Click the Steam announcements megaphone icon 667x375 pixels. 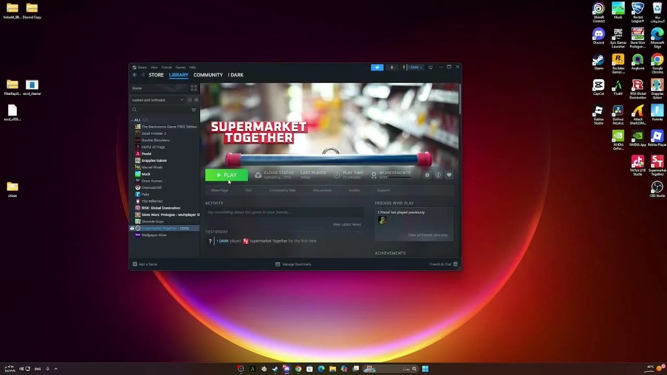(x=377, y=67)
